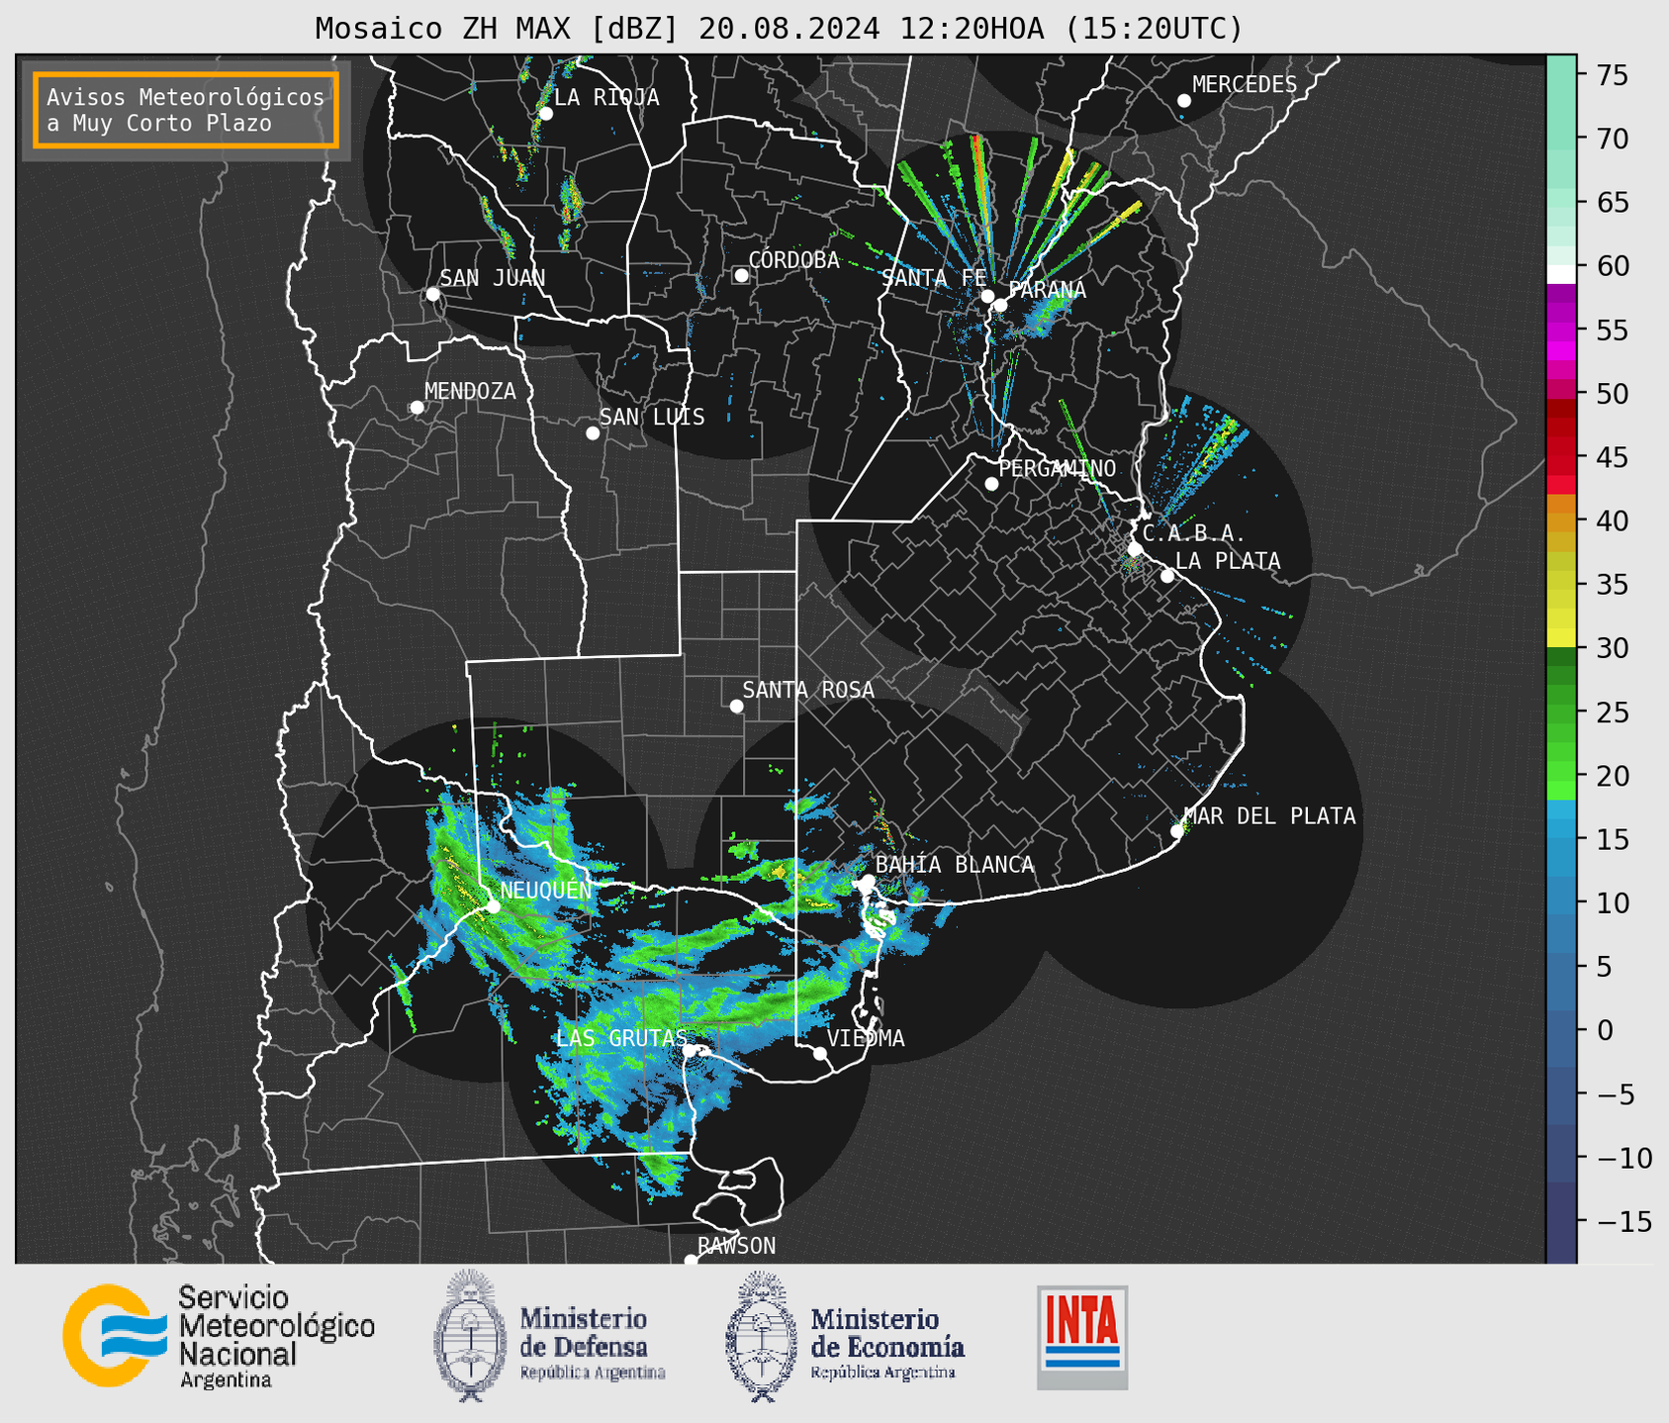Click the SANTA ROSA label text
This screenshot has height=1423, width=1669.
pos(809,690)
